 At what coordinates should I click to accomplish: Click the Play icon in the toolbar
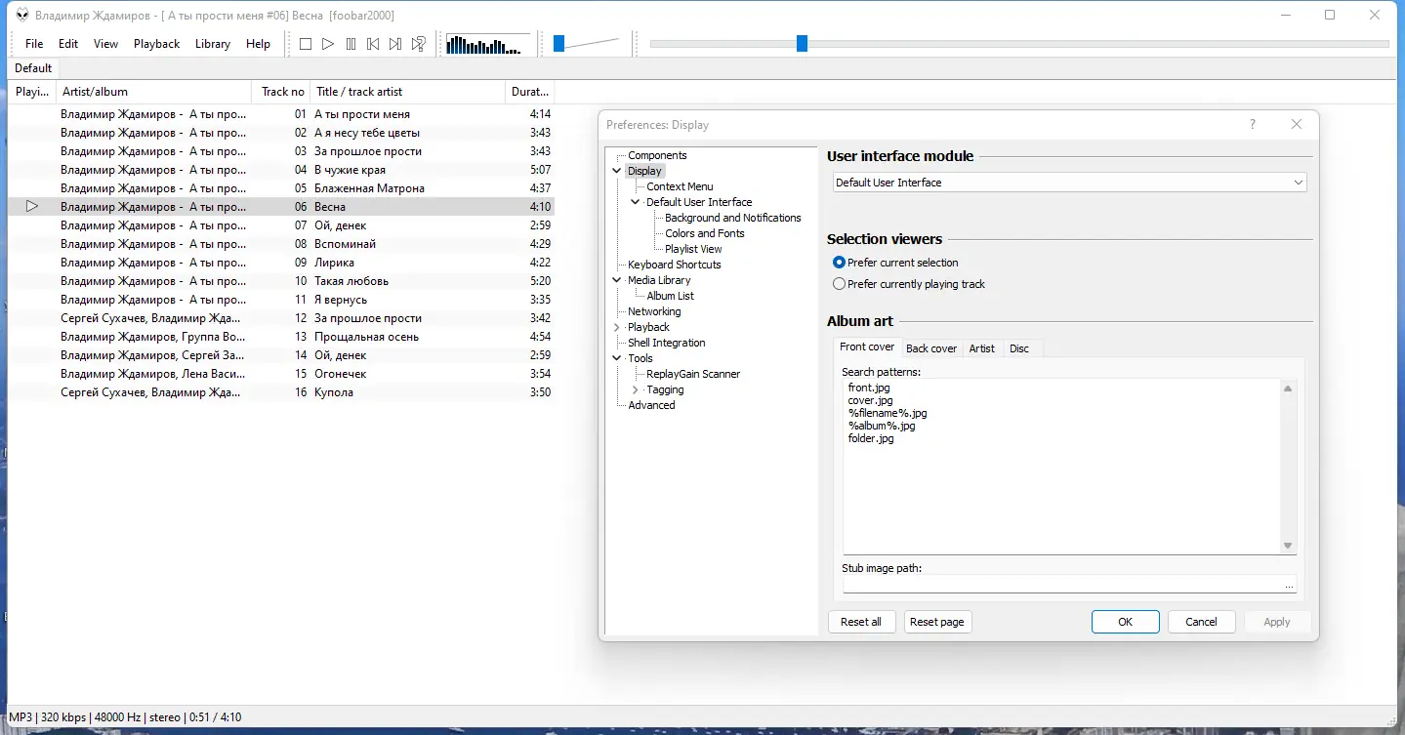pyautogui.click(x=328, y=44)
